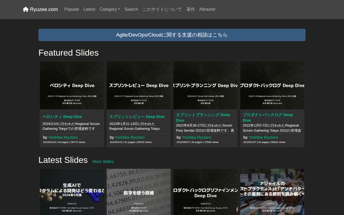The height and width of the screenshot is (215, 344).
Task: Click the プロダクトバックログ Deep Dive title link
Action: pos(268,118)
